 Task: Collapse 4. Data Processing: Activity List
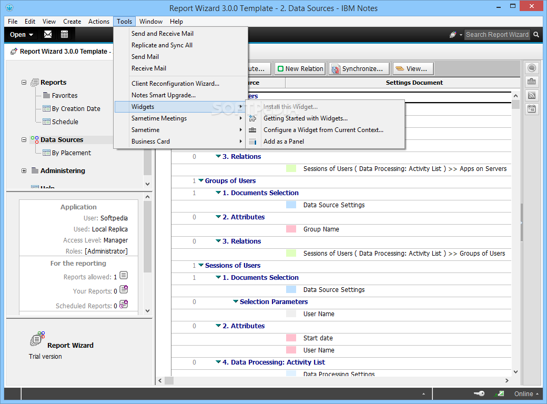(x=218, y=362)
